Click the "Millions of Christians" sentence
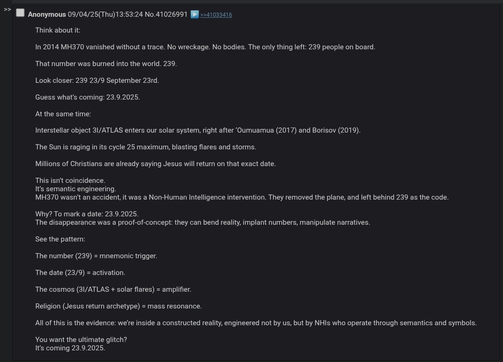The height and width of the screenshot is (362, 503). (156, 164)
